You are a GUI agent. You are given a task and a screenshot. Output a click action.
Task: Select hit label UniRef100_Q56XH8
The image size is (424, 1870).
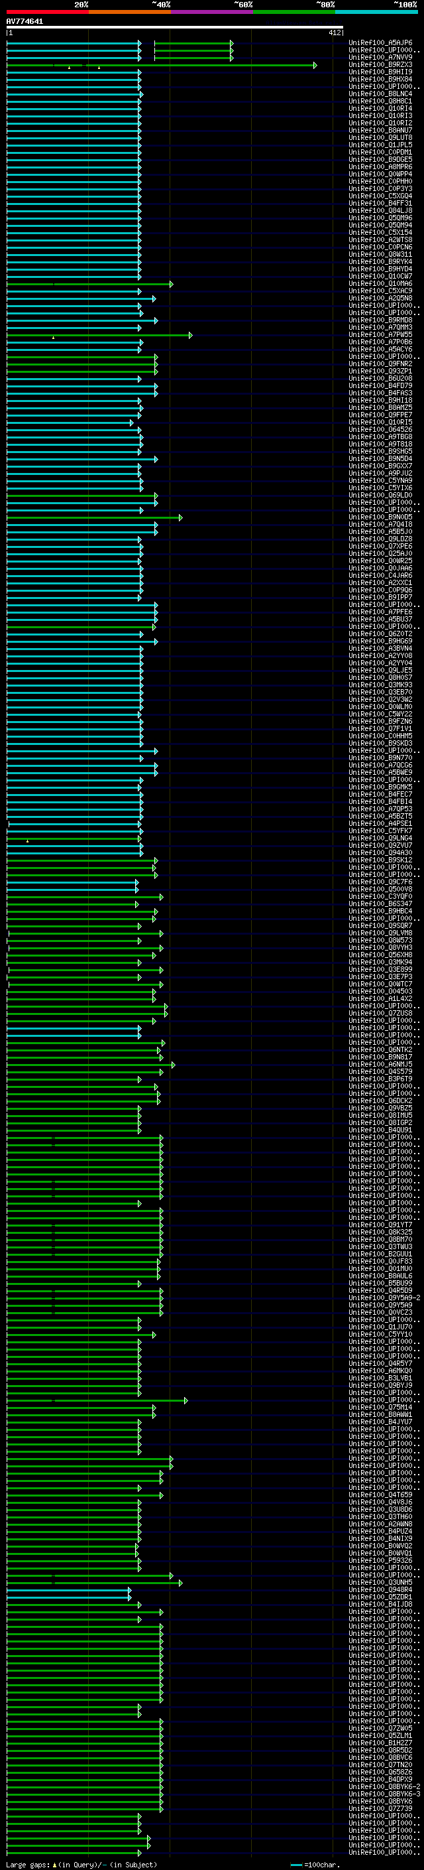click(380, 955)
